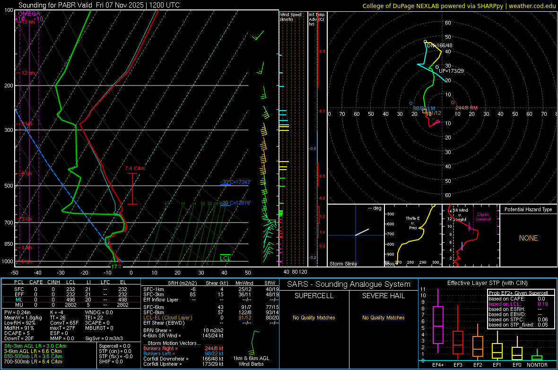Screen dimensions: 558x370
Task: Click the SigSvr = 0 m3/s3 value
Action: click(104, 338)
